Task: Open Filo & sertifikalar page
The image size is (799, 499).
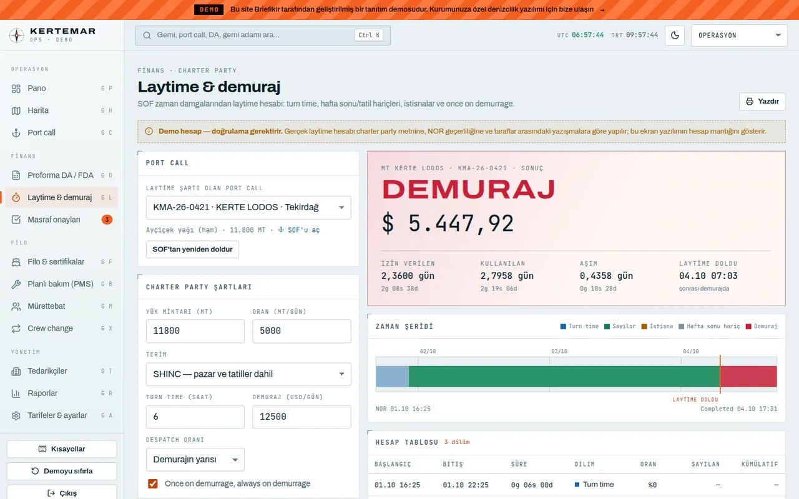Action: coord(62,262)
